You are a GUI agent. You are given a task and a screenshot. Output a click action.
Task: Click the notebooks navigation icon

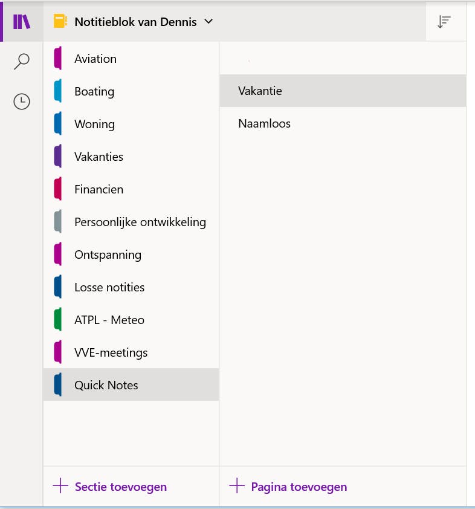click(22, 22)
